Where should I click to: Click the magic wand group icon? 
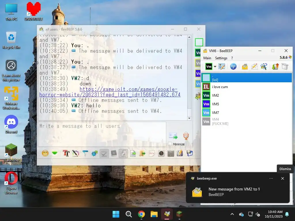(x=264, y=66)
